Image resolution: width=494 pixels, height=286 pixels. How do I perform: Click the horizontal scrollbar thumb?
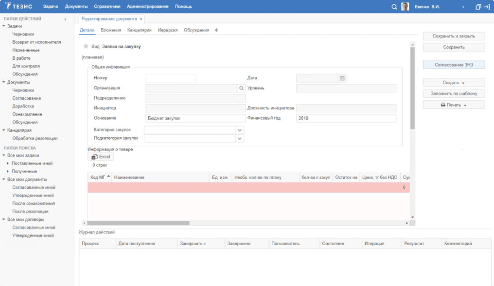point(138,223)
